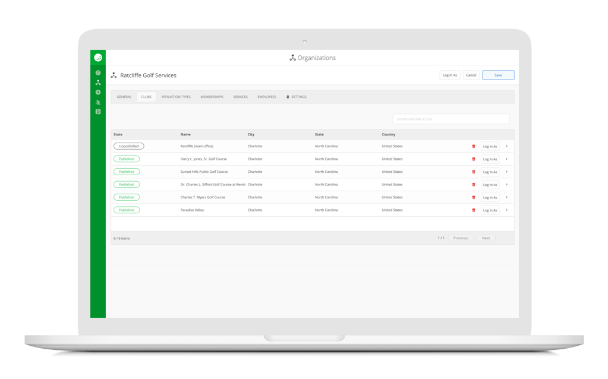Open the locked Settings tab
The width and height of the screenshot is (608, 379).
pos(296,97)
